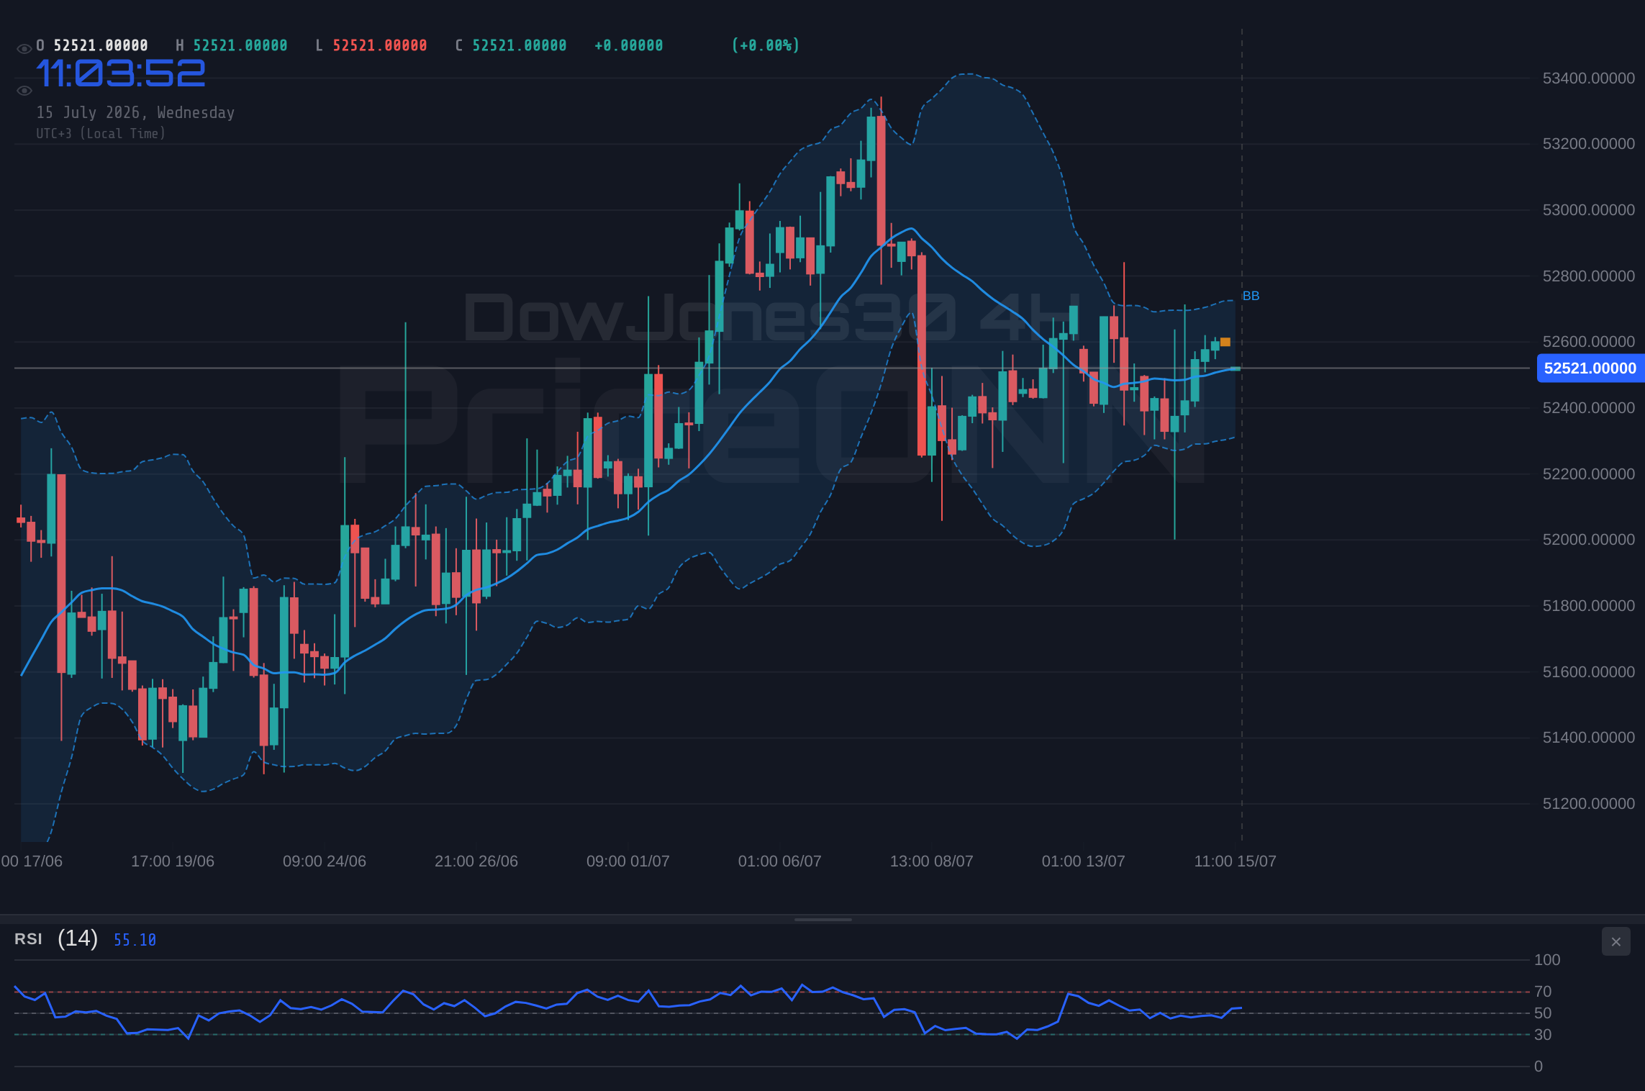Click the 21:00 26/06 time axis label

(476, 861)
